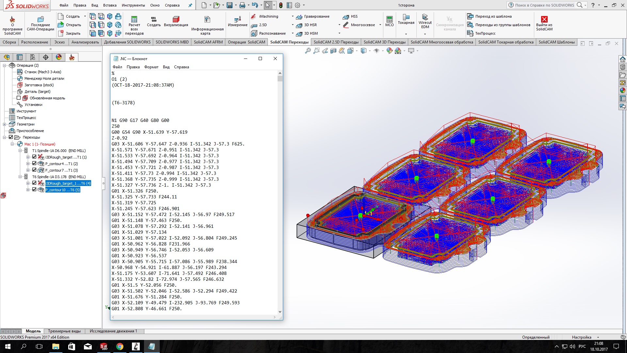Uncheck the F_contour7 T1 (3) operation

click(x=34, y=170)
